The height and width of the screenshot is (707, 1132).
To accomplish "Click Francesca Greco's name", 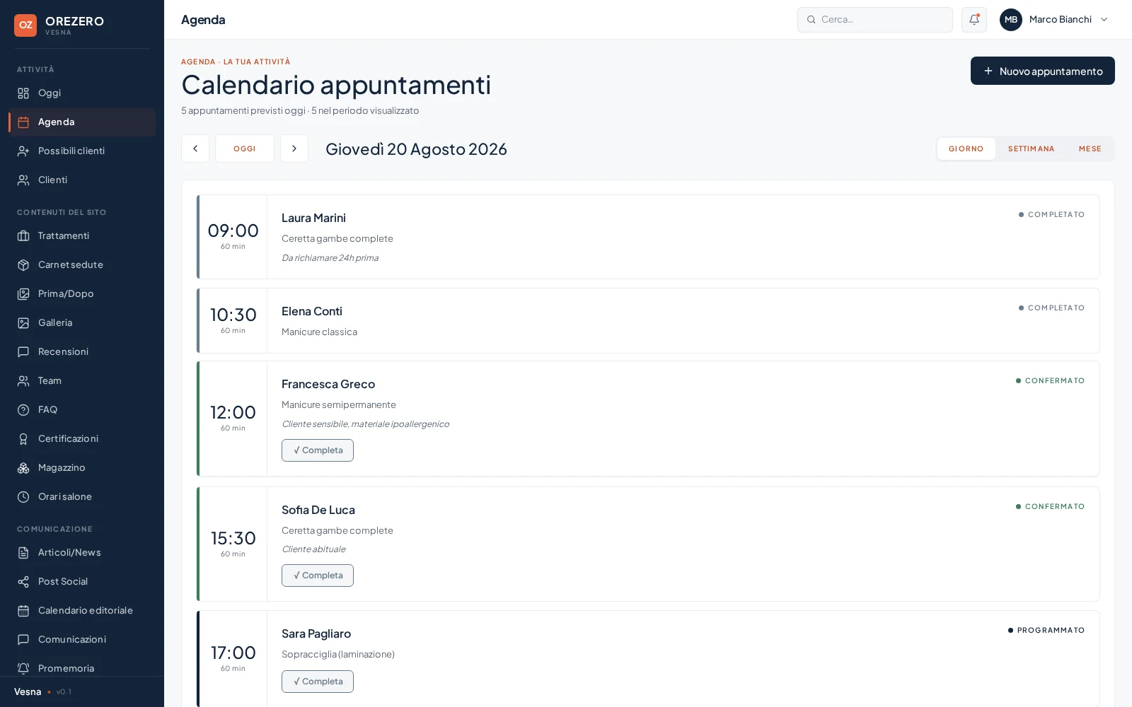I will point(328,384).
